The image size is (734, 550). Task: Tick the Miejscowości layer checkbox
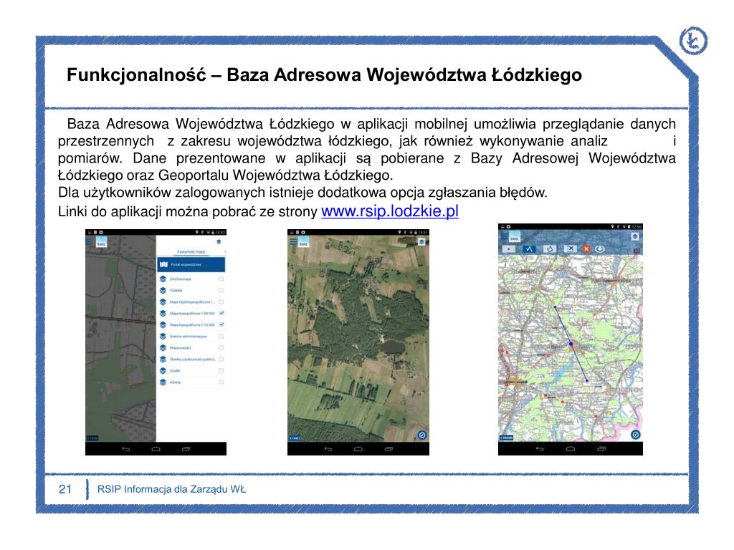[x=221, y=347]
